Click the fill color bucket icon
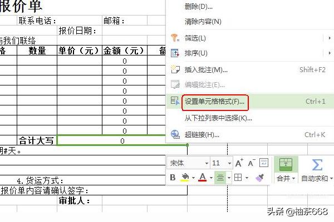The width and height of the screenshot is (334, 222). point(185,178)
